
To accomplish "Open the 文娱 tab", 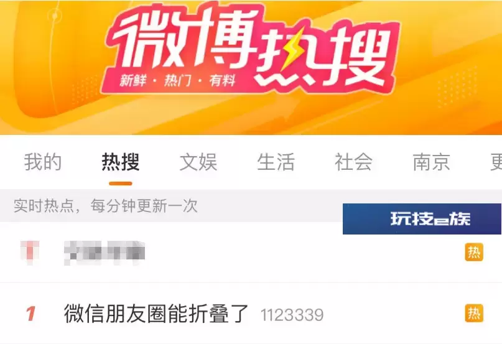I will coord(198,162).
